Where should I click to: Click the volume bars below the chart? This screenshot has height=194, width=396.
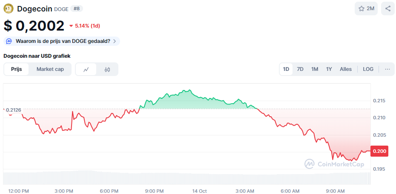coord(187,177)
